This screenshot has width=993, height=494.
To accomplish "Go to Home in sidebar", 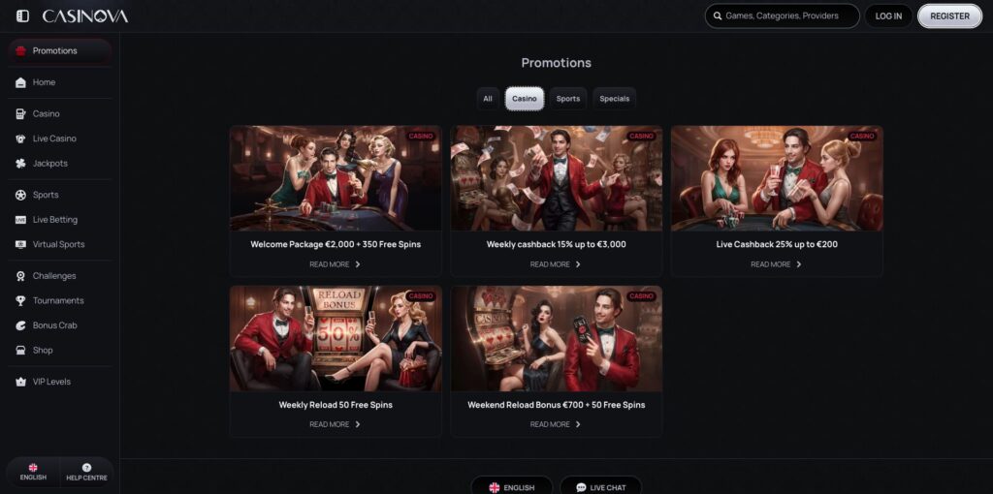I will [x=59, y=82].
